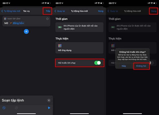This screenshot has height=115, width=159.
Task: Tap the dimmed toggle behind the confirmation dialog
Action: click(151, 63)
